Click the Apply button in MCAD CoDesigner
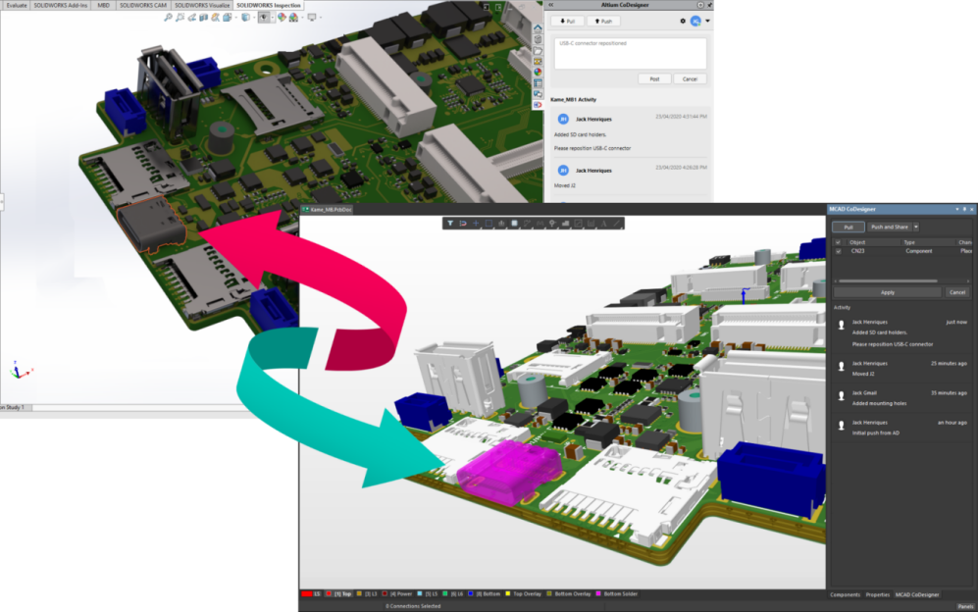Image resolution: width=978 pixels, height=612 pixels. 888,292
